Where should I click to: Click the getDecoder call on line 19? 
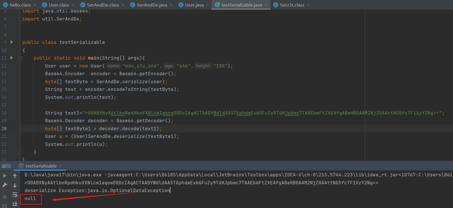(150, 121)
